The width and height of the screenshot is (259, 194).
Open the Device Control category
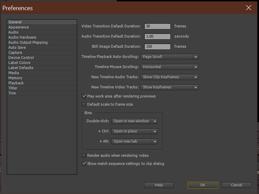pyautogui.click(x=42, y=58)
